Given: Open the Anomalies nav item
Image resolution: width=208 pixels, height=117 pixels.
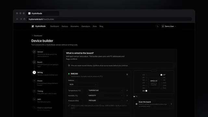Looking at the screenshot, I should point(75,26).
